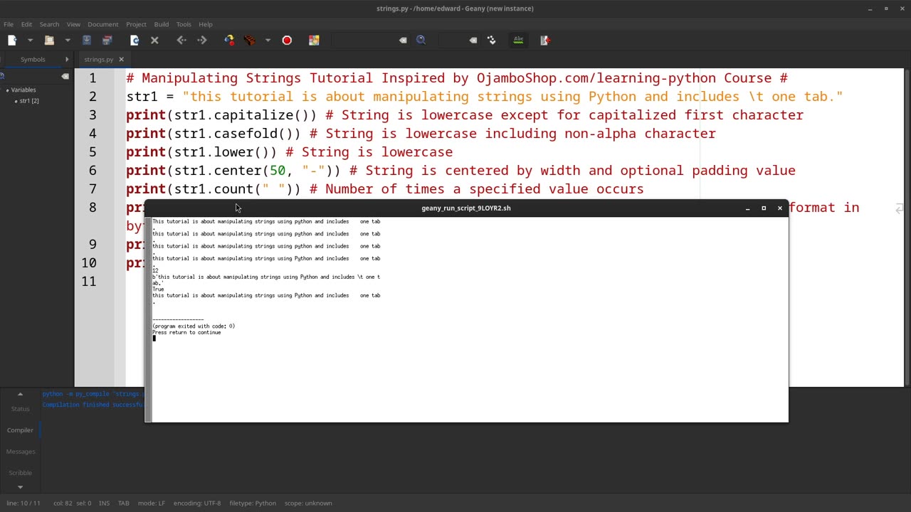Open the View menu

(x=73, y=24)
